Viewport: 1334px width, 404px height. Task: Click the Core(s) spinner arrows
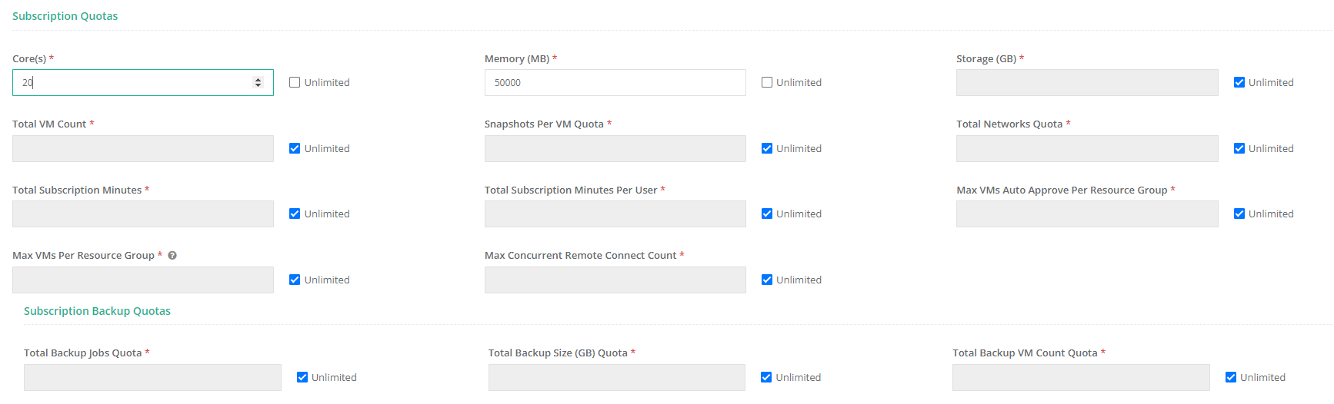point(258,83)
